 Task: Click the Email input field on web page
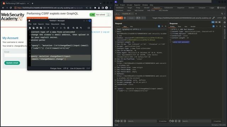(x=16, y=55)
